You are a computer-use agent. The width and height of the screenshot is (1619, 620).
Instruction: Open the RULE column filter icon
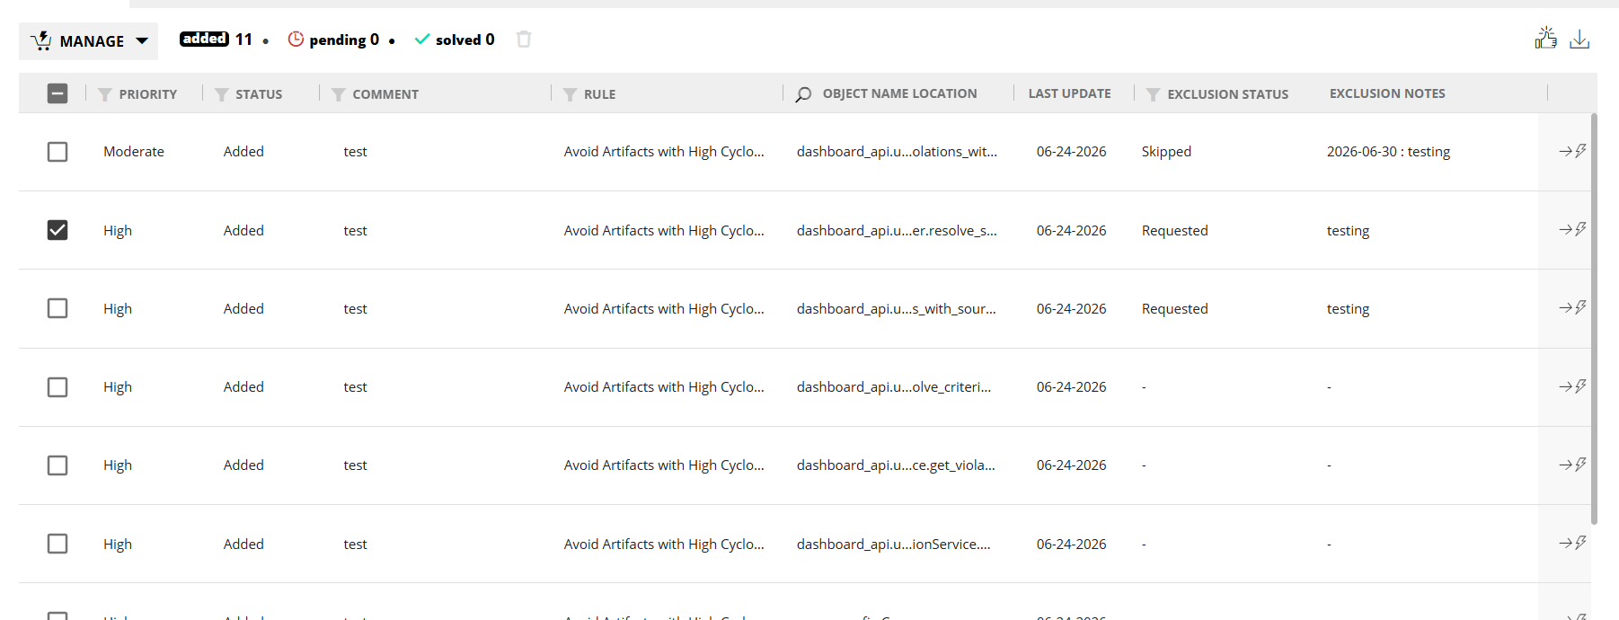click(570, 94)
